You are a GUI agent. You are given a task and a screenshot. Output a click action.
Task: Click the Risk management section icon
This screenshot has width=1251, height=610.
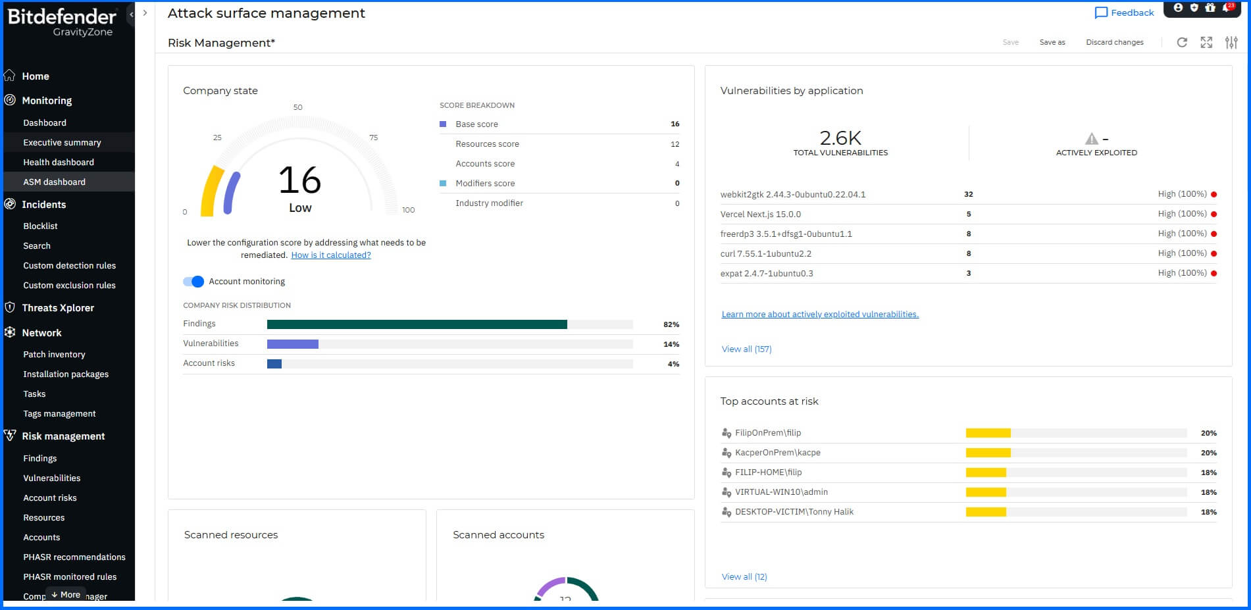click(x=10, y=436)
